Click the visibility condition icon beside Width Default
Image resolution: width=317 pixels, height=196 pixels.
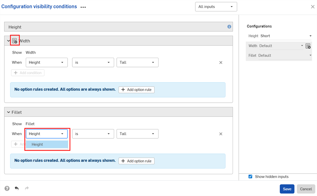[308, 46]
